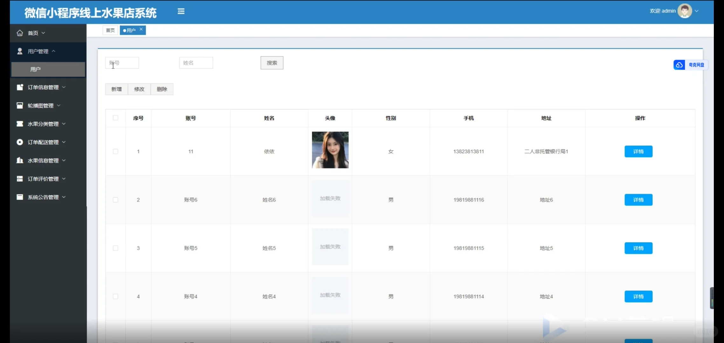The height and width of the screenshot is (343, 724).
Task: Click the 水果信息管理 sidebar icon
Action: [x=20, y=160]
